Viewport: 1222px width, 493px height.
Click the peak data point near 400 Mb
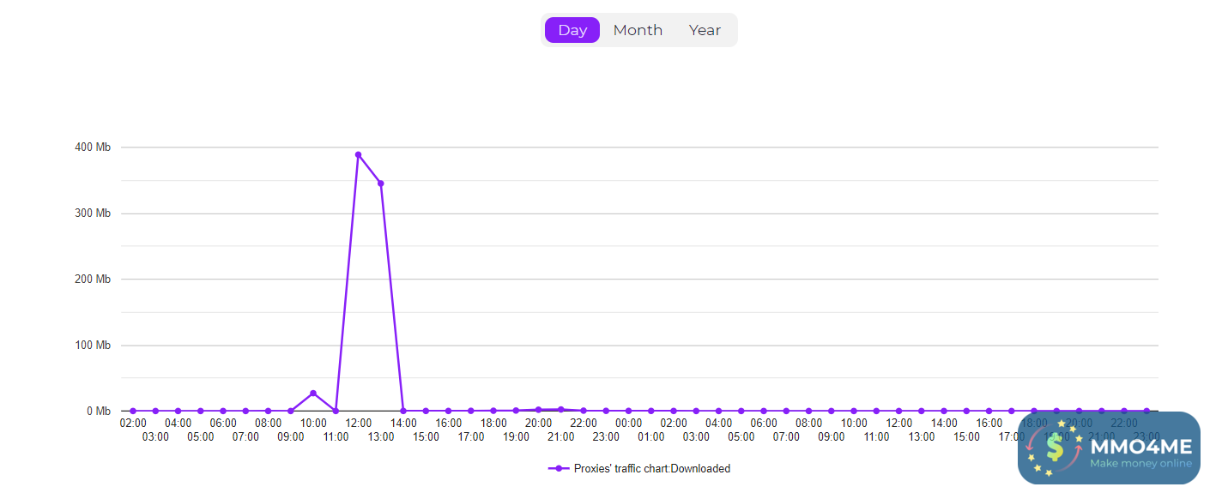[358, 155]
